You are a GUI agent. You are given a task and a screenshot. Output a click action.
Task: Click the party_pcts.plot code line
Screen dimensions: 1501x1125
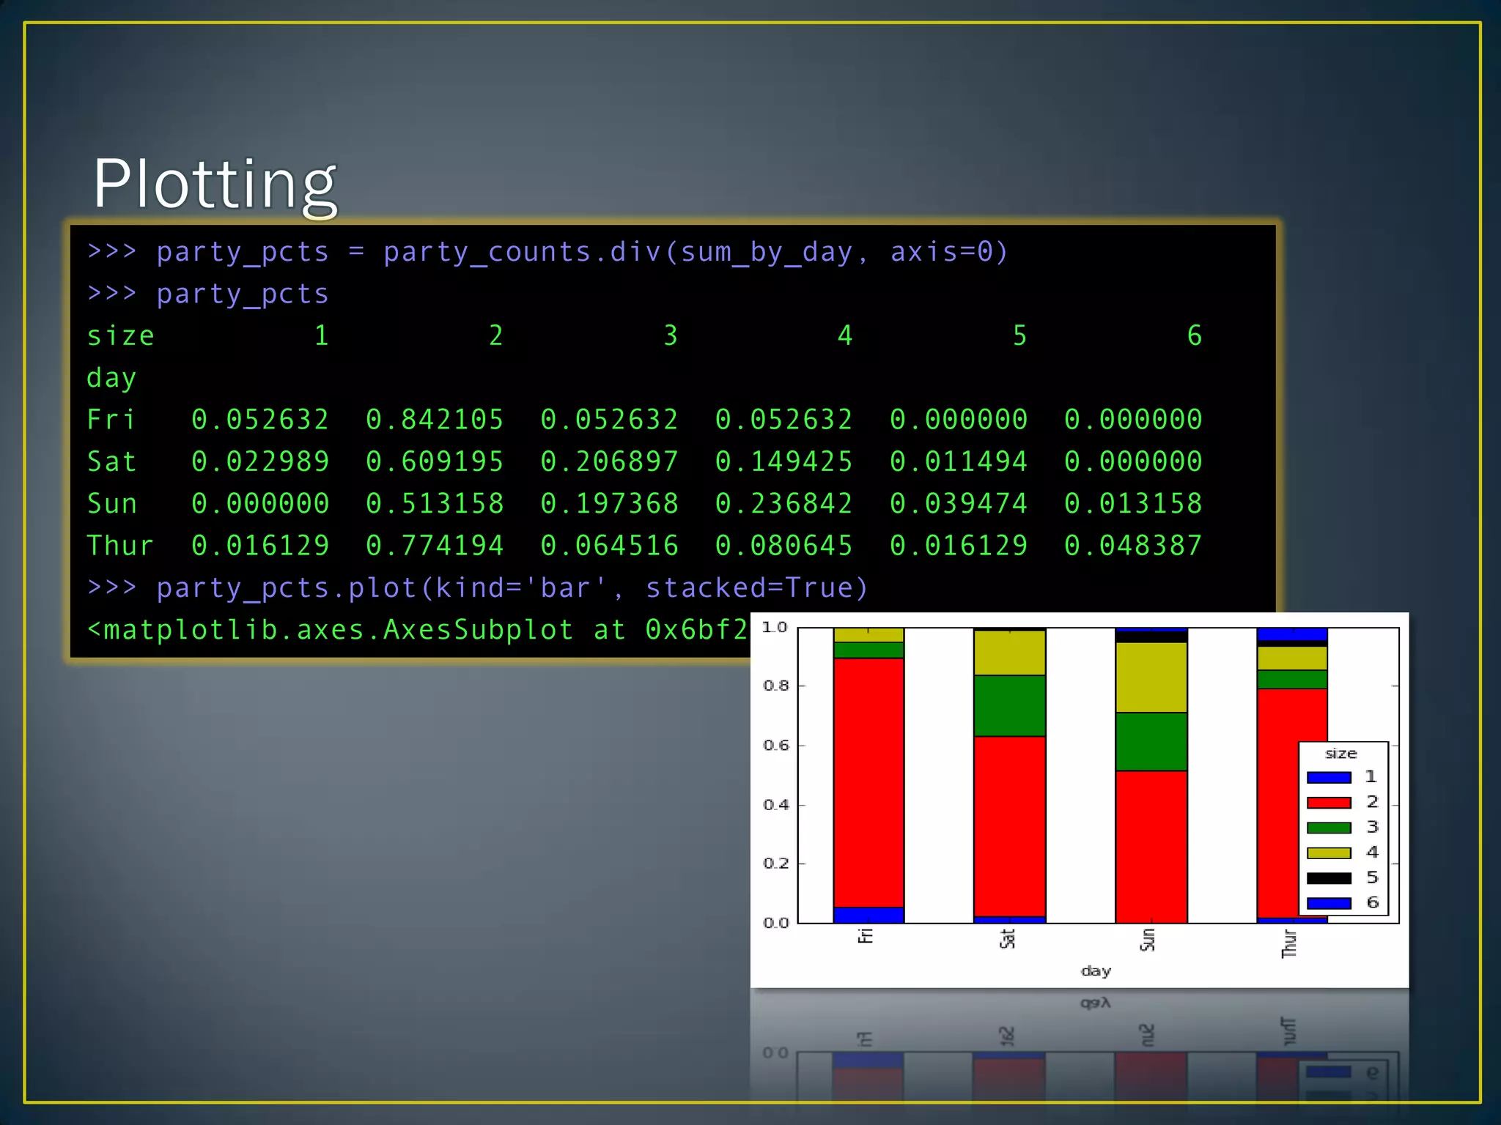click(x=476, y=588)
